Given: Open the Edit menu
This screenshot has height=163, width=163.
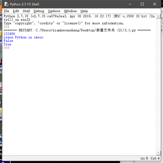Looking at the screenshot, I should click(16, 11).
